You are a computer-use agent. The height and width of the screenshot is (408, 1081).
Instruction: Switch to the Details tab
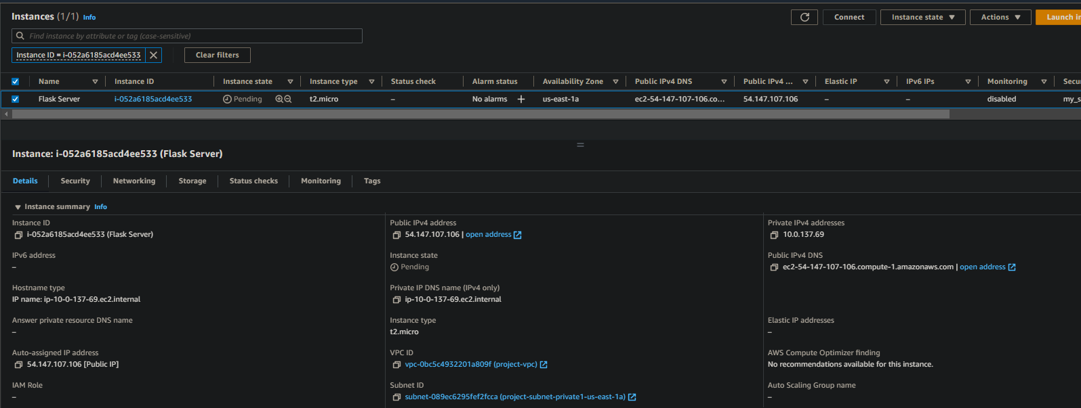(25, 181)
